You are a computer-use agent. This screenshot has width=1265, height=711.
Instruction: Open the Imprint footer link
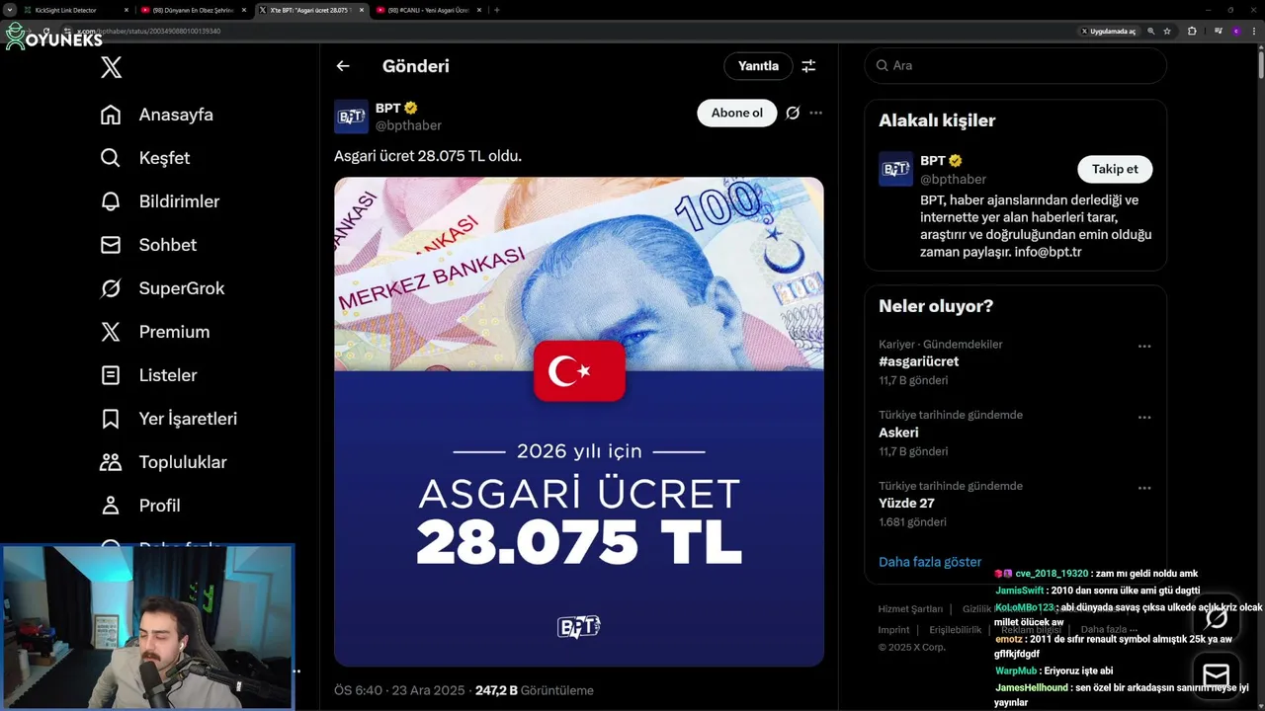[x=893, y=630]
